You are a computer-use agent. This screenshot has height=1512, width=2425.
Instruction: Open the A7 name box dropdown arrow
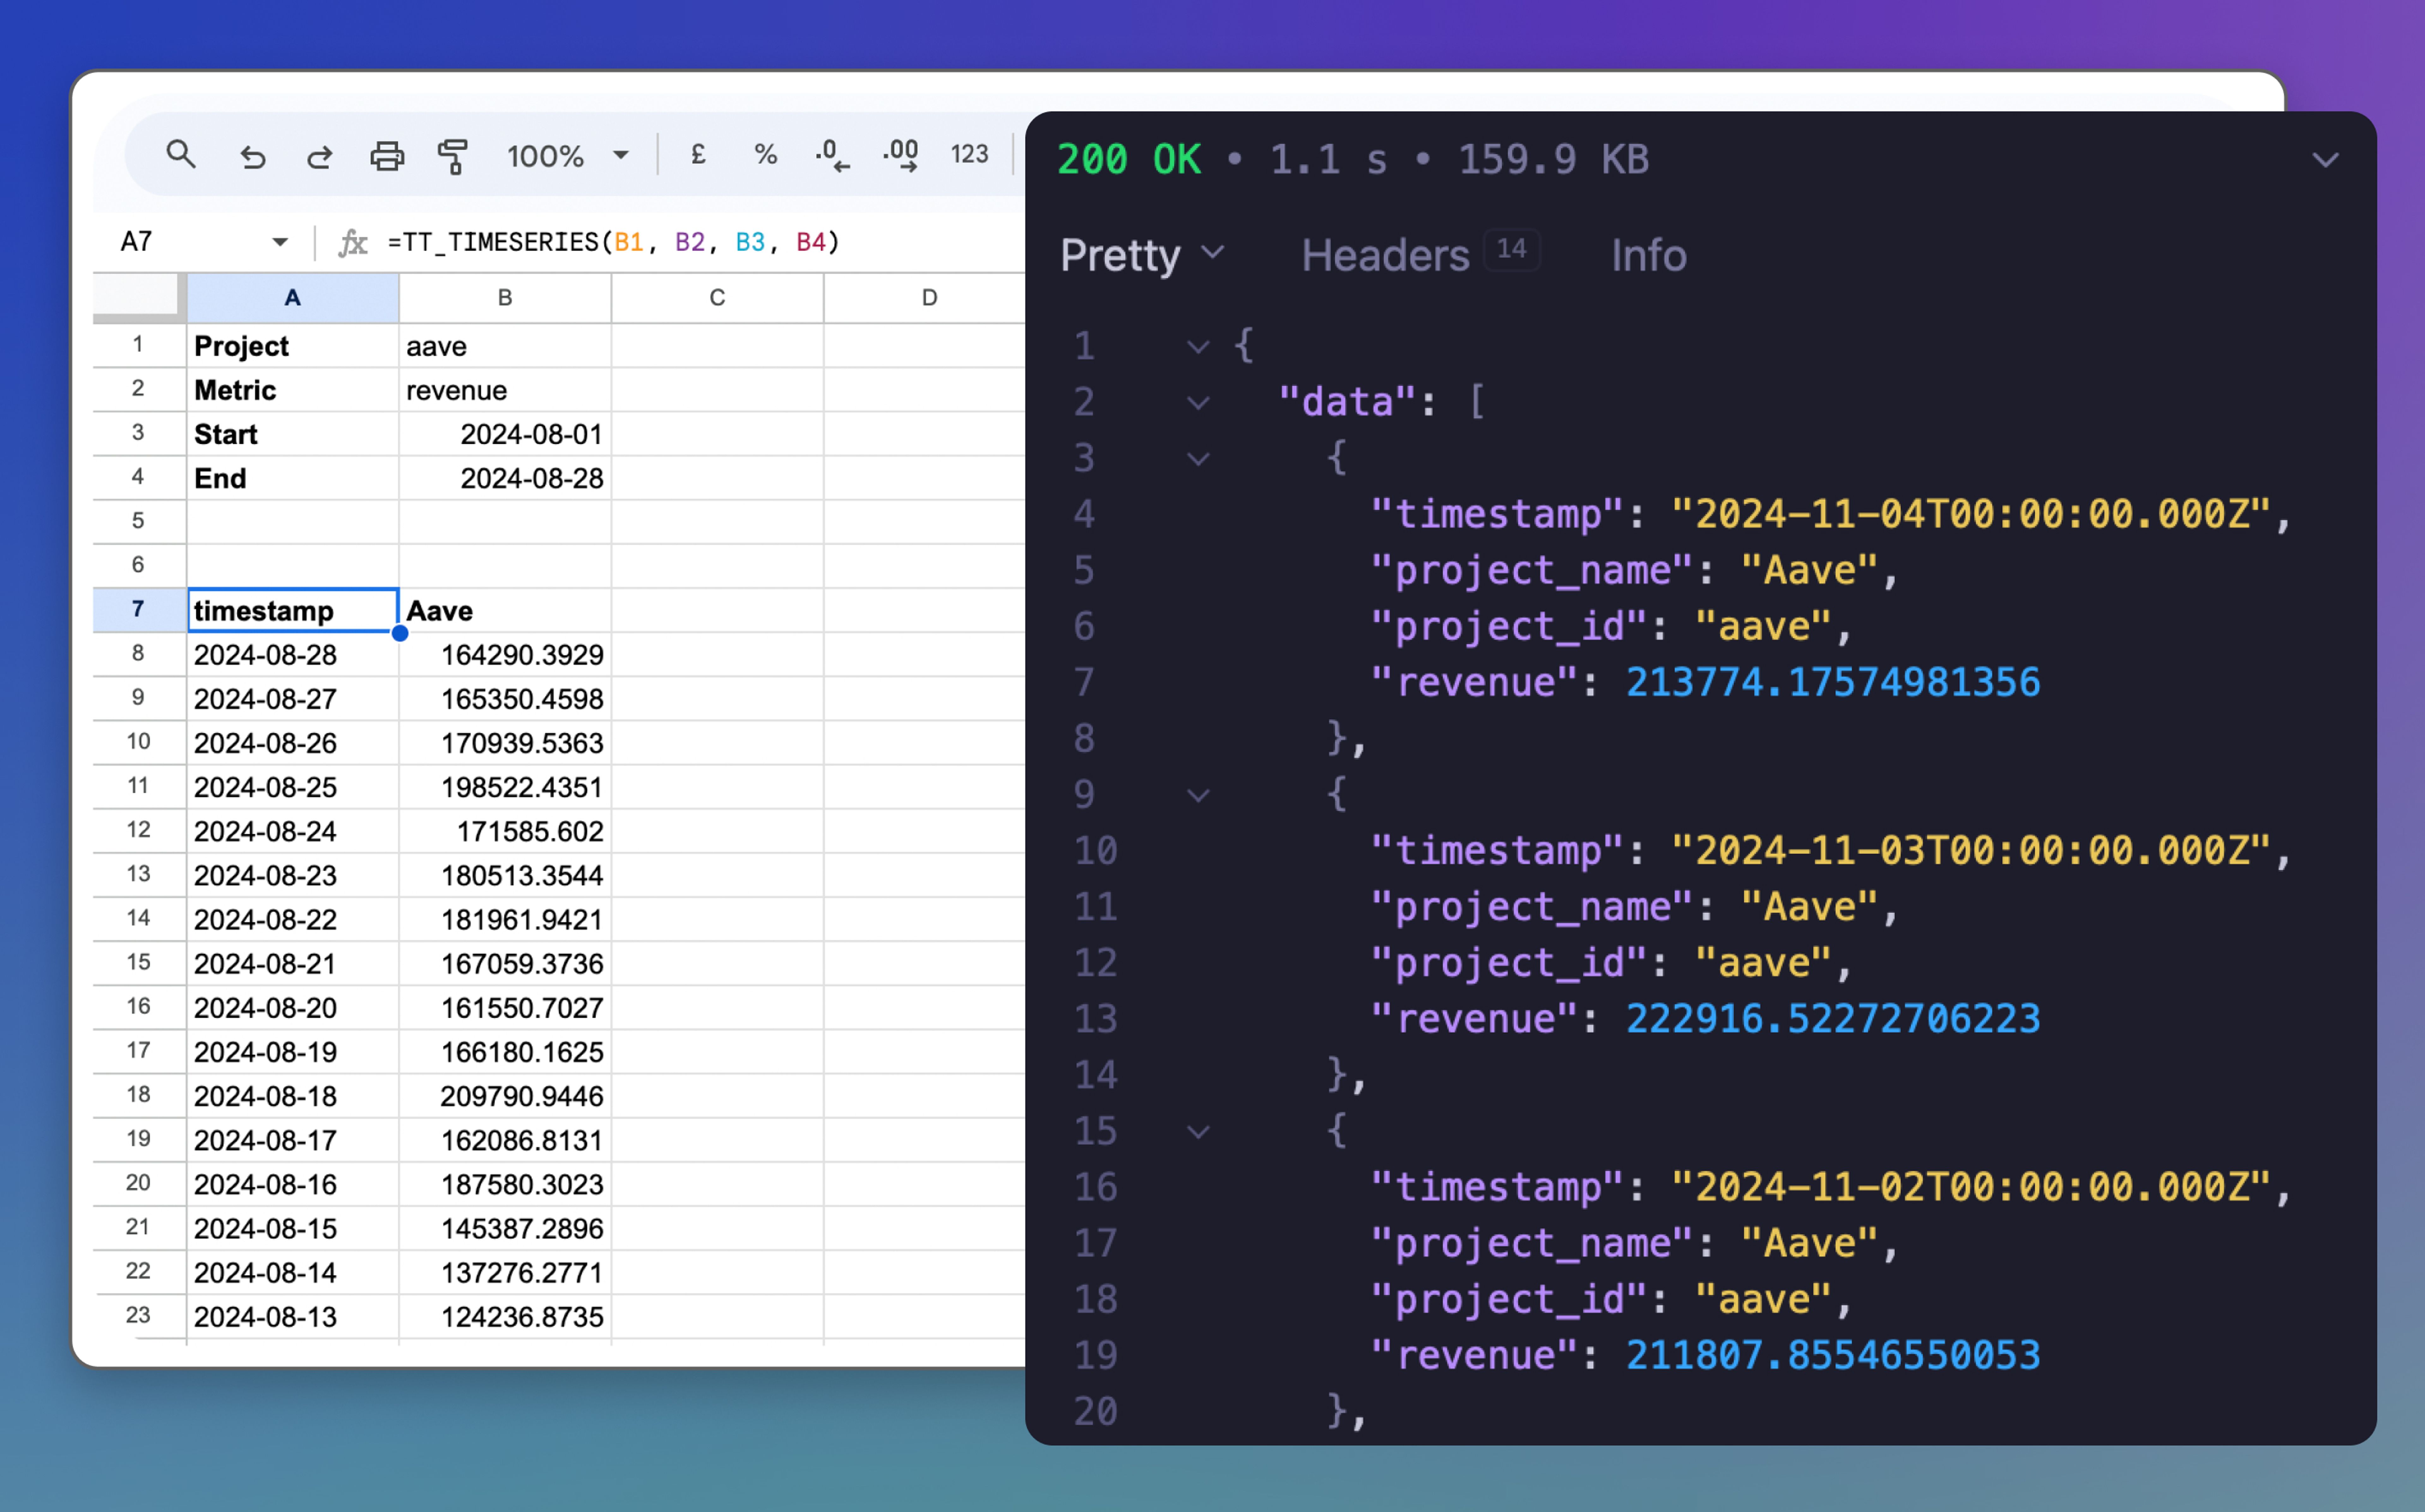coord(280,242)
